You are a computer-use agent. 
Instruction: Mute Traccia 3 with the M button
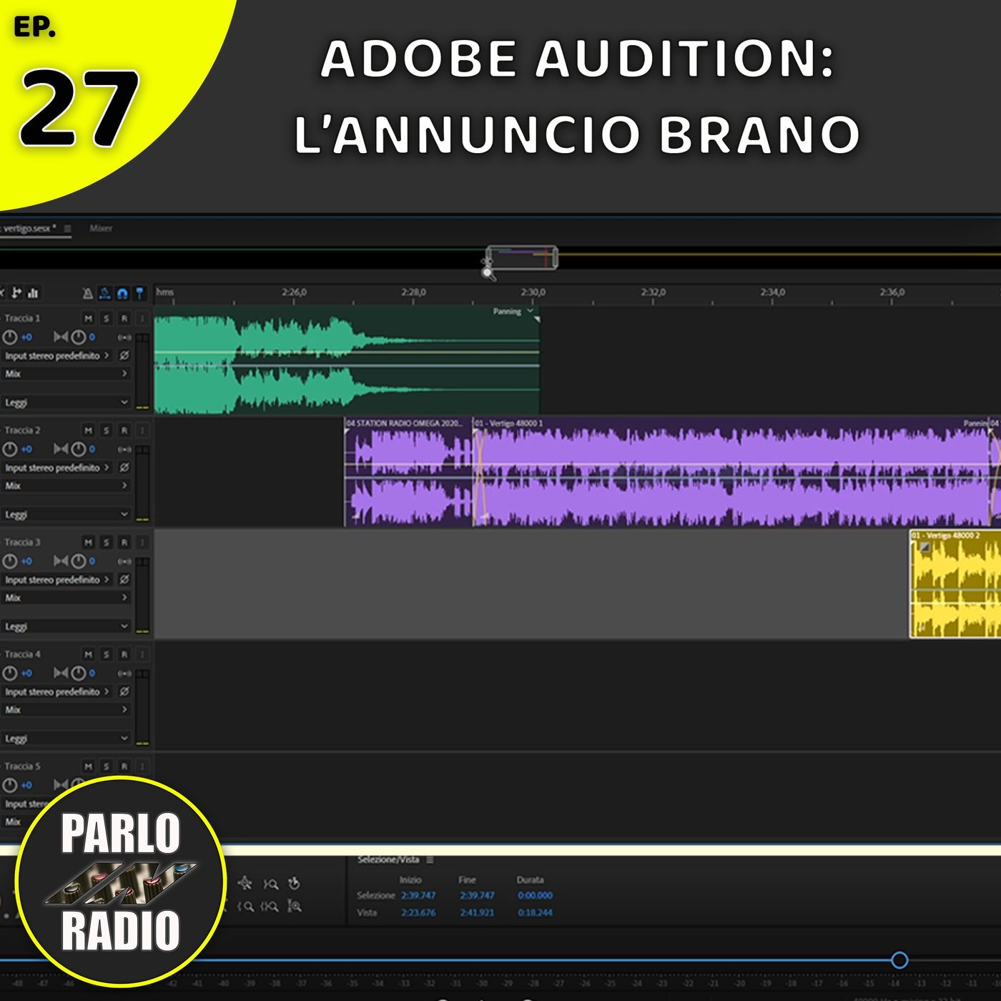(89, 543)
